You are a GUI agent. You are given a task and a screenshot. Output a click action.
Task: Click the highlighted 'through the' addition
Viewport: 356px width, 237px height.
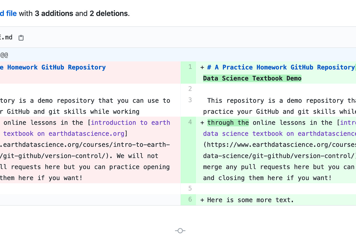pos(228,122)
